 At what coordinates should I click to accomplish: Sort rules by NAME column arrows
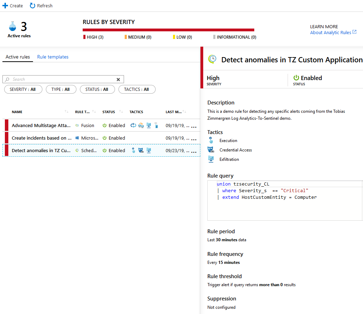point(66,112)
